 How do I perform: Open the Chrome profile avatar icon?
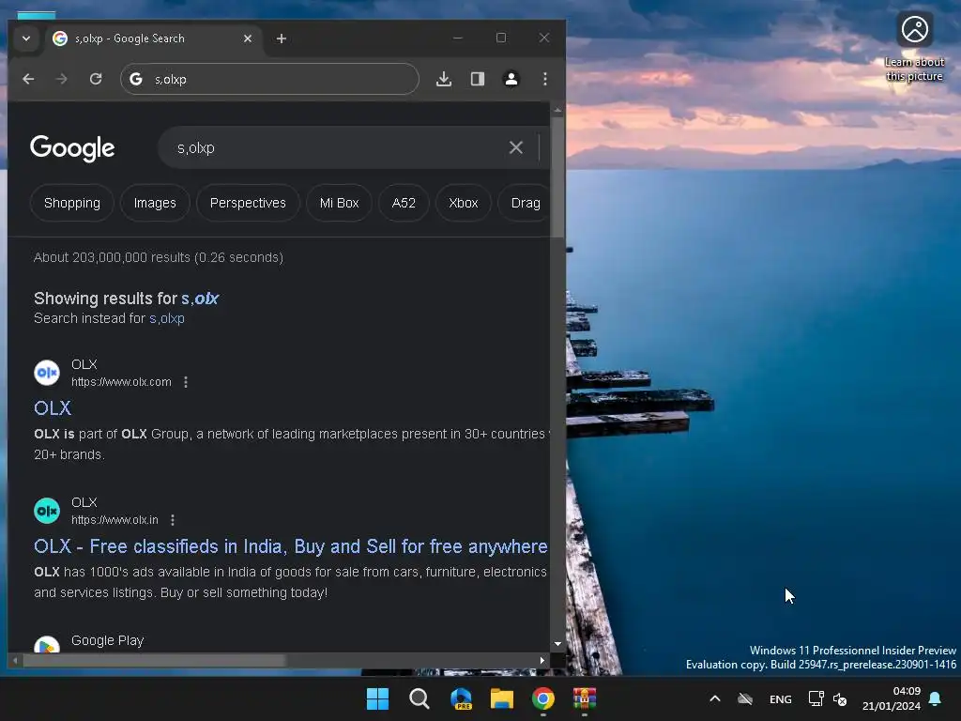(511, 79)
